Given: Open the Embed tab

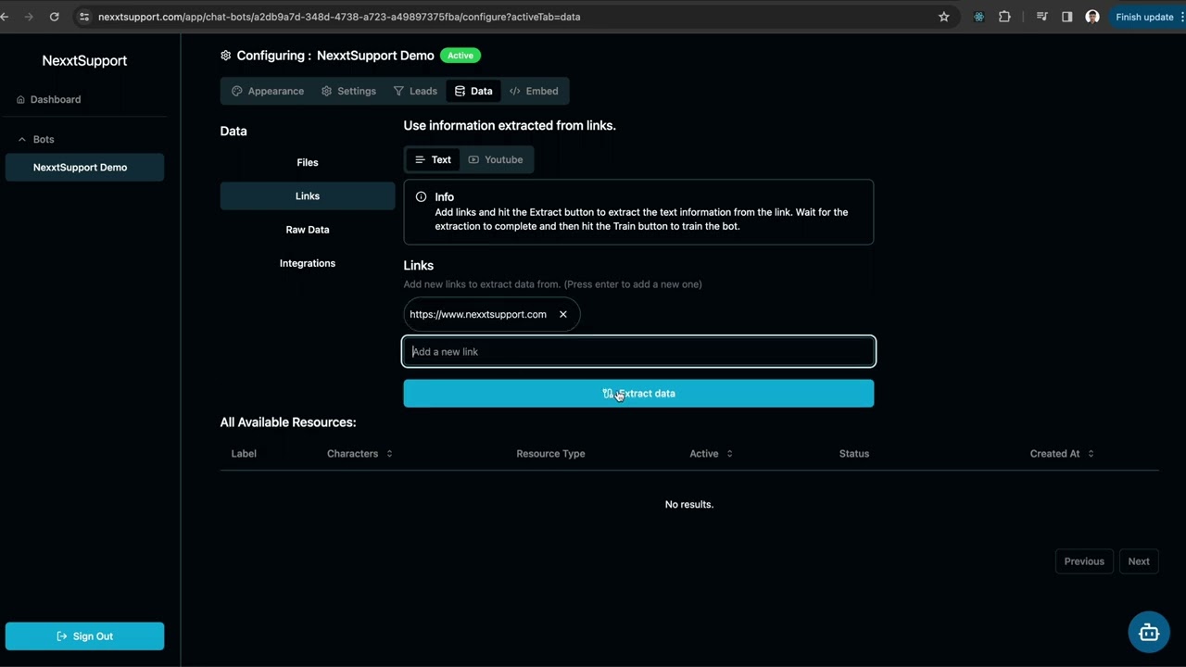Looking at the screenshot, I should pyautogui.click(x=534, y=91).
